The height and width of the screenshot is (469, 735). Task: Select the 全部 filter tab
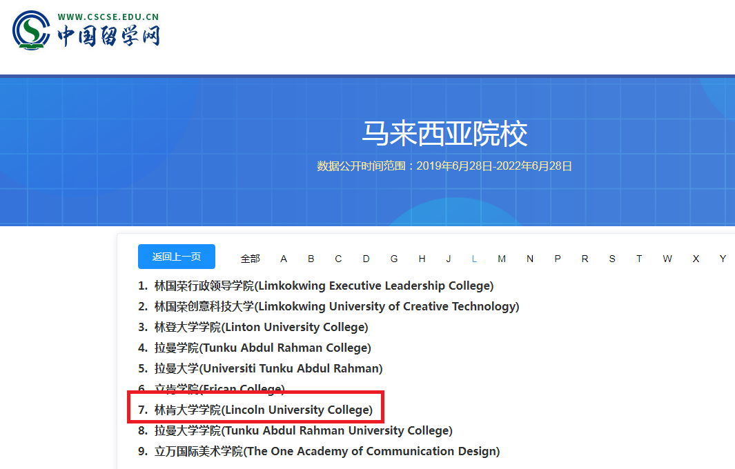250,259
